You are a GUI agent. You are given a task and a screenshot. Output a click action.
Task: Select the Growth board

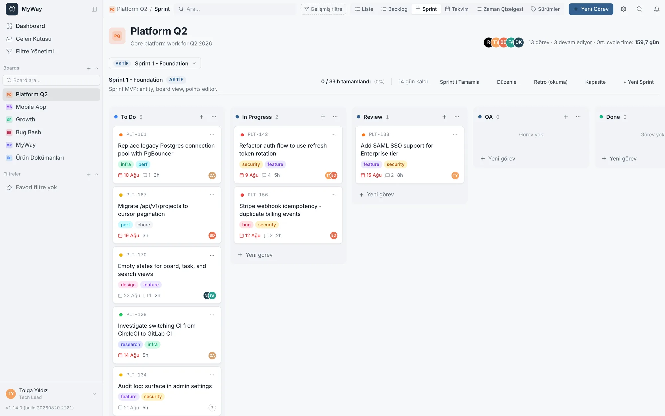tap(51, 119)
